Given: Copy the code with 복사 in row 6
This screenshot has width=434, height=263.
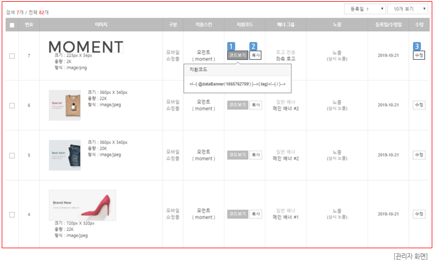Looking at the screenshot, I should coord(256,105).
